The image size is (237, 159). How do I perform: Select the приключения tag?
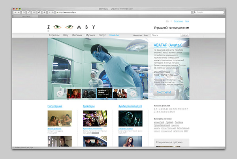(x=162, y=125)
